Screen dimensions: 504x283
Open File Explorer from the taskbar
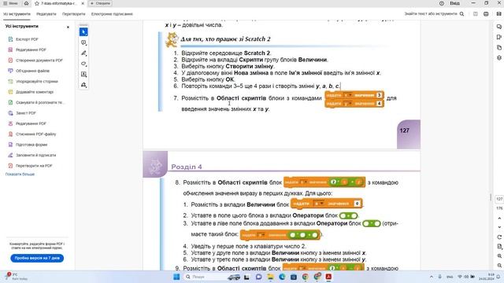click(270, 277)
